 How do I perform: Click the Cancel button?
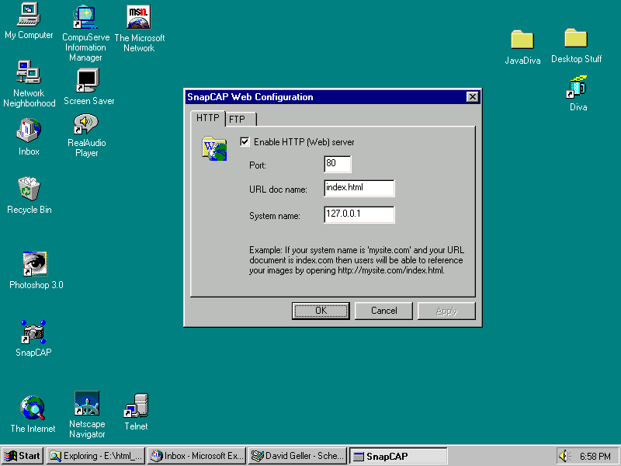point(383,311)
